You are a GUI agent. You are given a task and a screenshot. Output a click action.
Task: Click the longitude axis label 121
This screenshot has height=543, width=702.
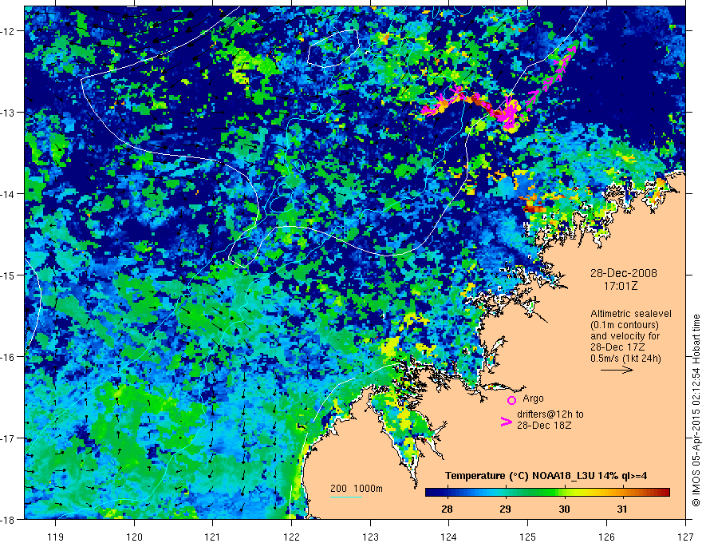[x=213, y=537]
